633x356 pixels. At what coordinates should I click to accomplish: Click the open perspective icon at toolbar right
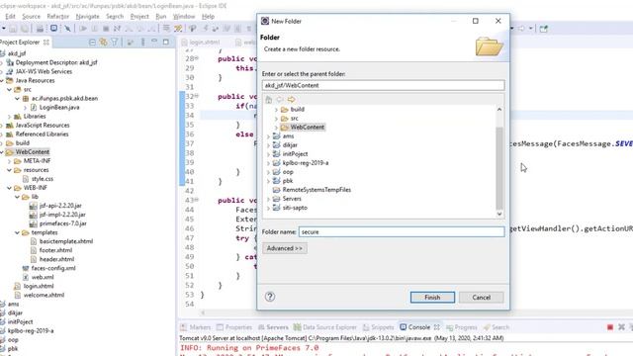tap(544, 29)
